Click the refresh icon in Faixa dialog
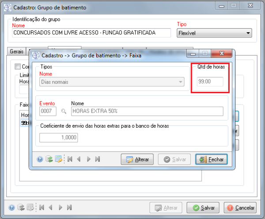 coord(49,159)
